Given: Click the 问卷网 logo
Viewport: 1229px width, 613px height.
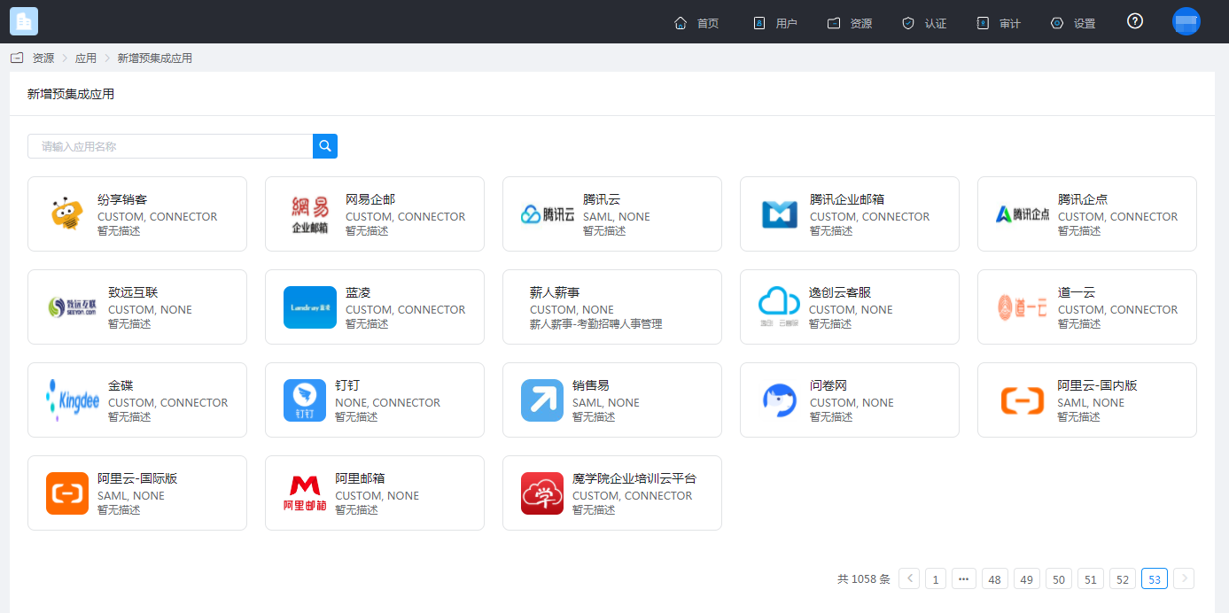Looking at the screenshot, I should [780, 400].
